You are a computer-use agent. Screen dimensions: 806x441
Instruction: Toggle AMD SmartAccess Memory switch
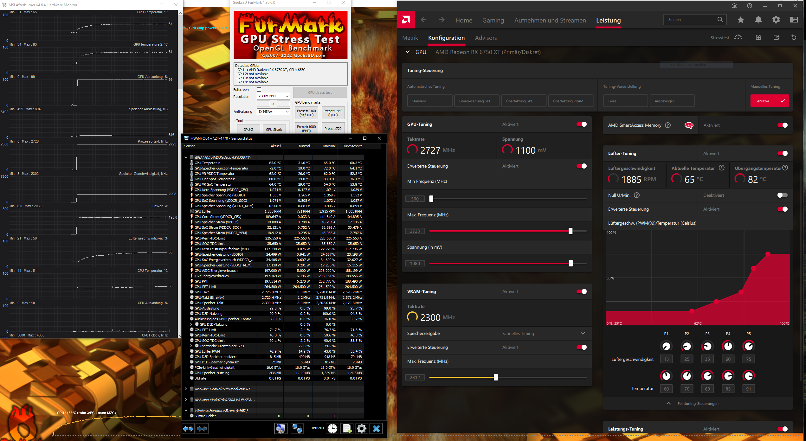tap(782, 125)
